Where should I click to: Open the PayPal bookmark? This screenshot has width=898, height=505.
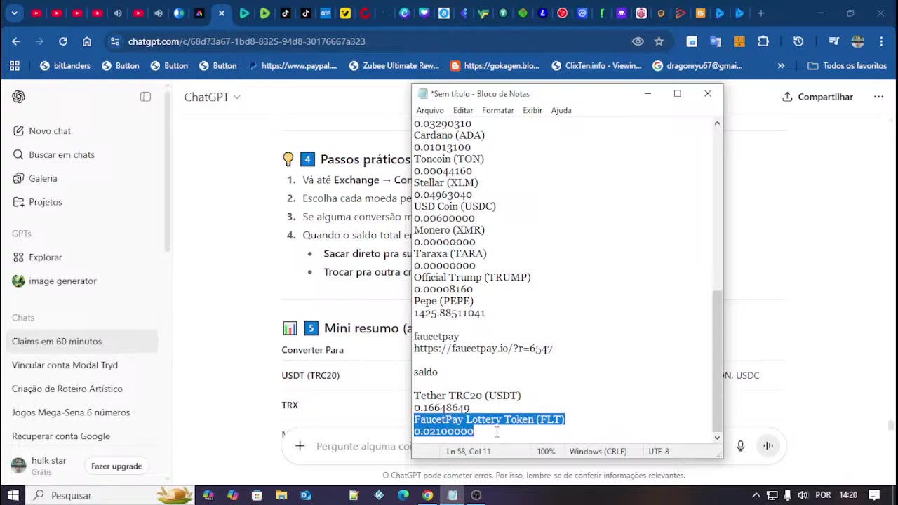click(292, 66)
